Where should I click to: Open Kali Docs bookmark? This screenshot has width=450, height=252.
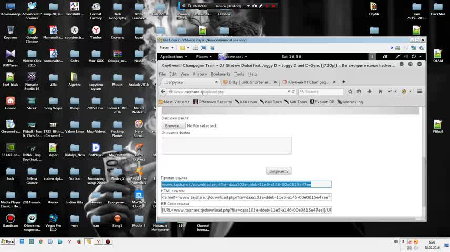point(271,102)
